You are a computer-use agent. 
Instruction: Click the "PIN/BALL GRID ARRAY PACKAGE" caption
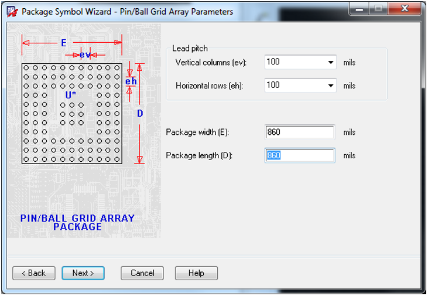click(77, 223)
